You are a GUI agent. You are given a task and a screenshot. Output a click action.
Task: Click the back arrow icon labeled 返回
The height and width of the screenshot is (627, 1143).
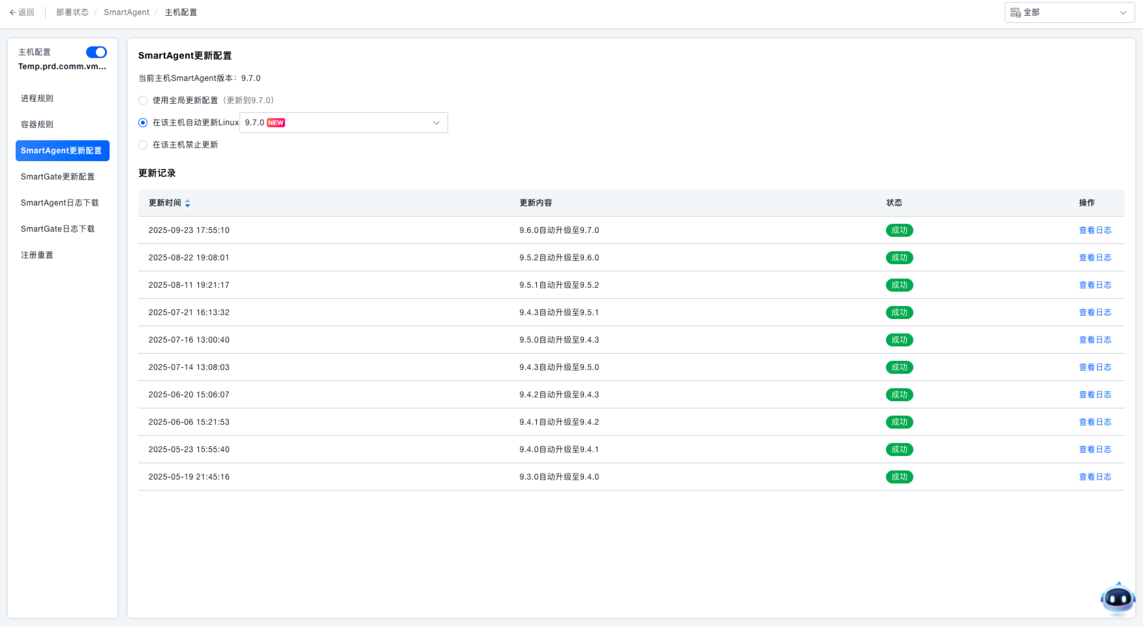12,12
